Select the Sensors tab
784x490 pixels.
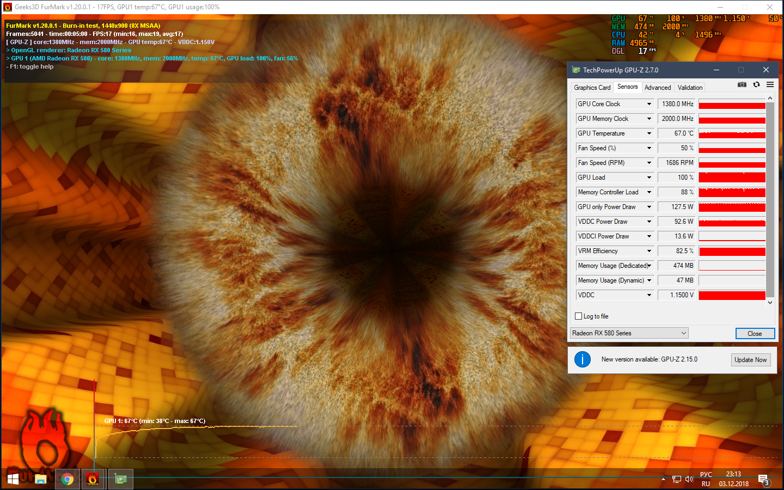tap(628, 87)
